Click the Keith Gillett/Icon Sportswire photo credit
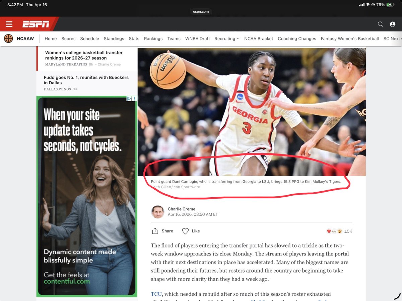402x301 pixels. coord(176,187)
